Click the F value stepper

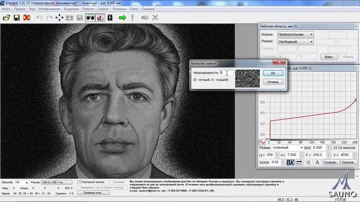coord(328,155)
